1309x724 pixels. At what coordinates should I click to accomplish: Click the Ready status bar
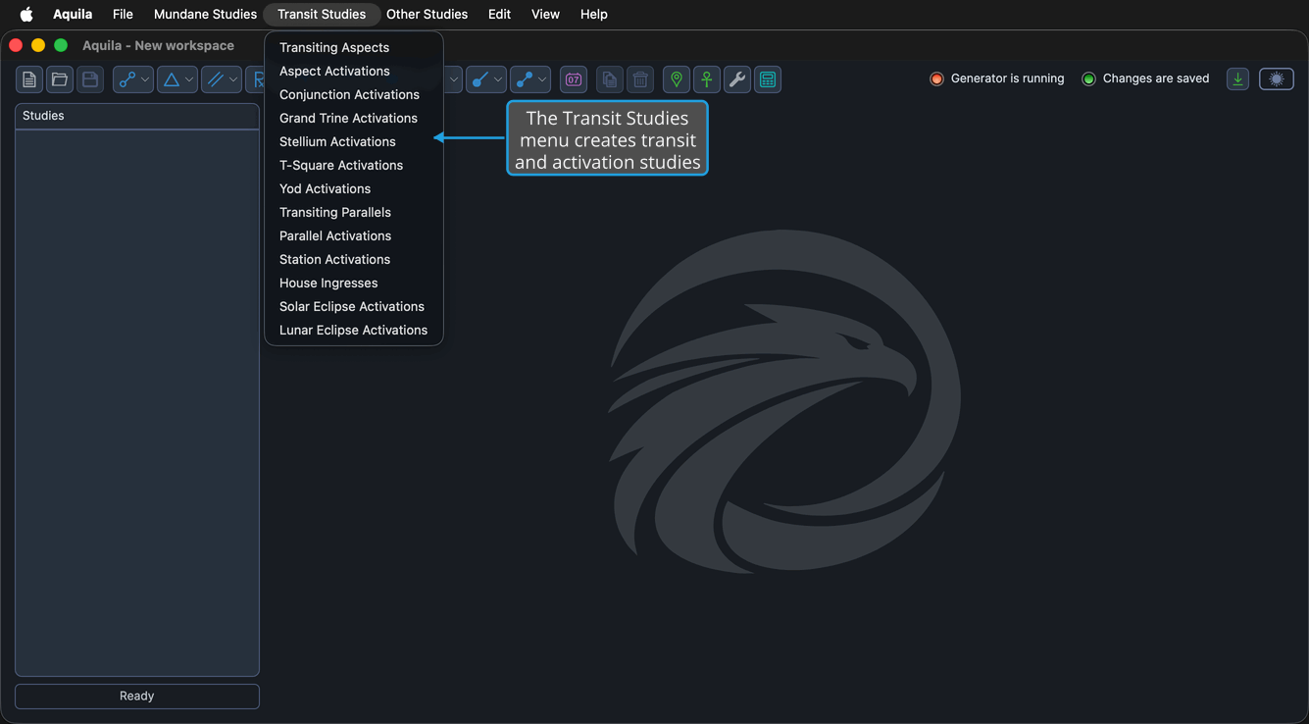tap(137, 696)
